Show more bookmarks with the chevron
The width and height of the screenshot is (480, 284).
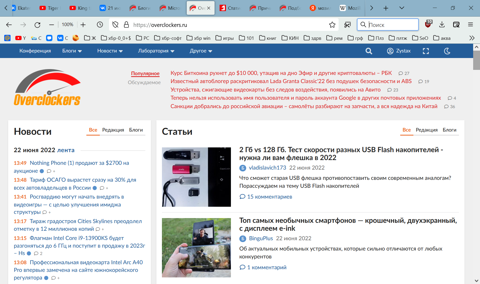[x=472, y=38]
